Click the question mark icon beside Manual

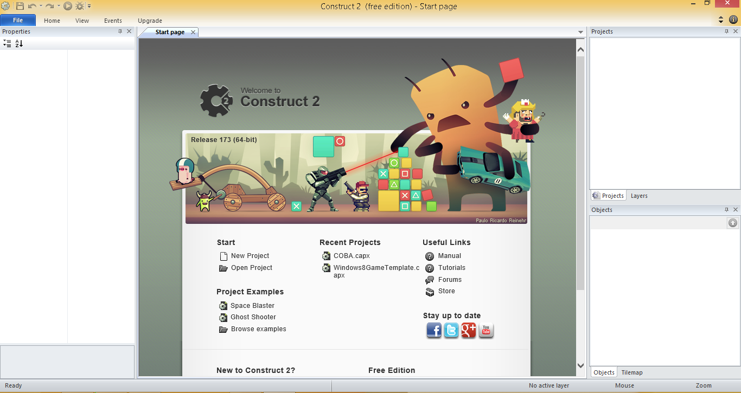click(430, 256)
